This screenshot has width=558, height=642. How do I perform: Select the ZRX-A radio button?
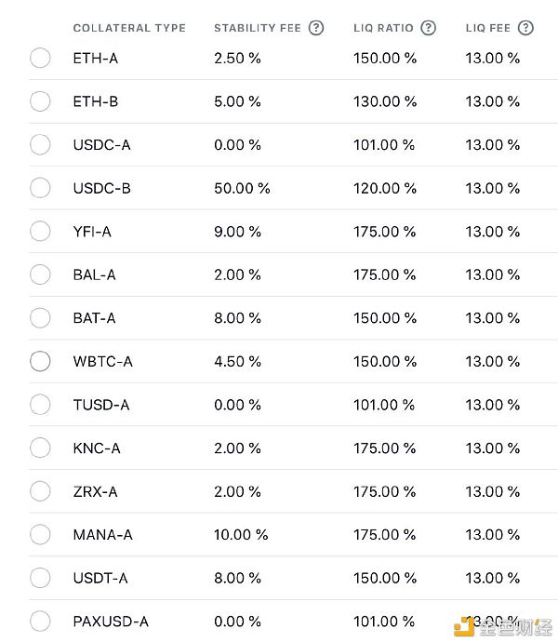(40, 491)
